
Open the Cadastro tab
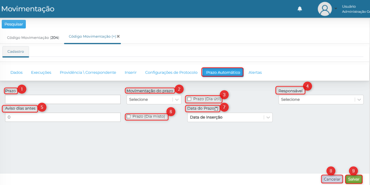pos(16,51)
